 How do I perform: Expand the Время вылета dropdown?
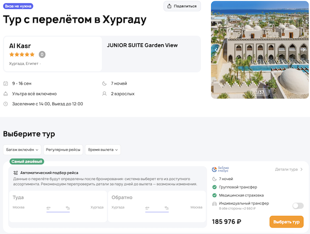pyautogui.click(x=103, y=149)
